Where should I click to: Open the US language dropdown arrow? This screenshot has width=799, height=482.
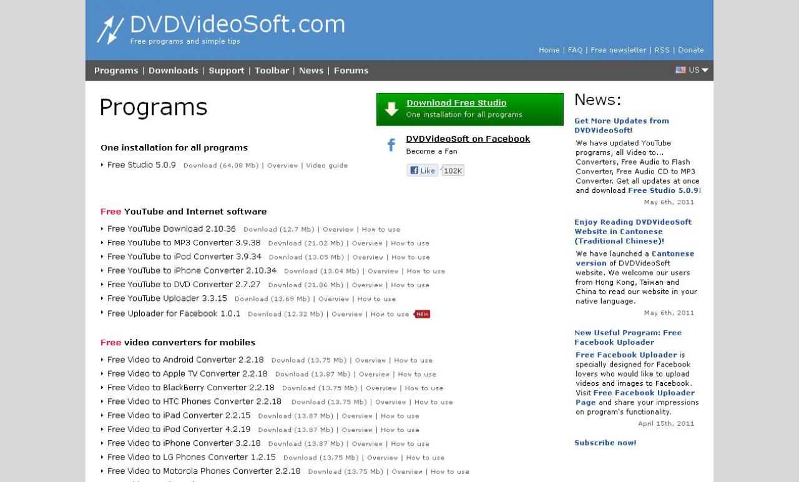705,70
